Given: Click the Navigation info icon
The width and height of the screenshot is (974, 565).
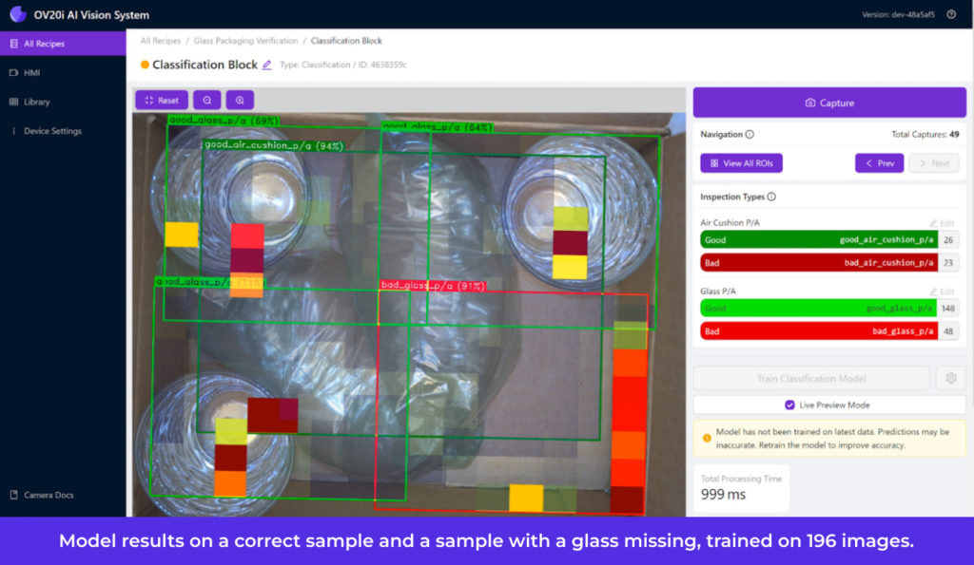Looking at the screenshot, I should [750, 134].
